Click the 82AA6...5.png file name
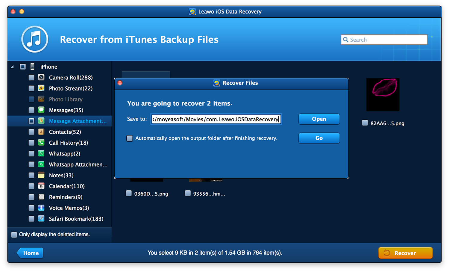Screen dimensions: 449x272 387,123
